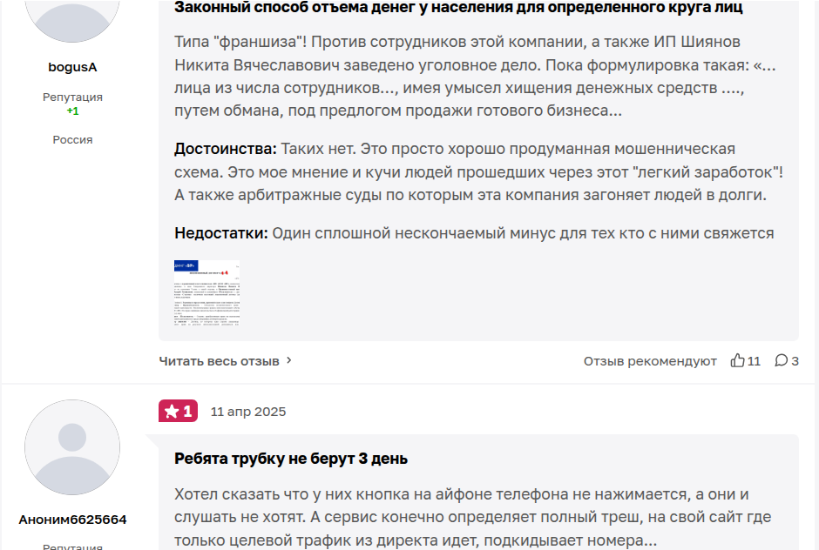819x550 pixels.
Task: Click 'Россия' location under bogusA
Action: [x=72, y=140]
